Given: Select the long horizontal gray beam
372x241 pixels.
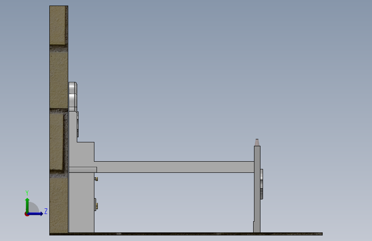Looking at the screenshot, I should coord(174,167).
